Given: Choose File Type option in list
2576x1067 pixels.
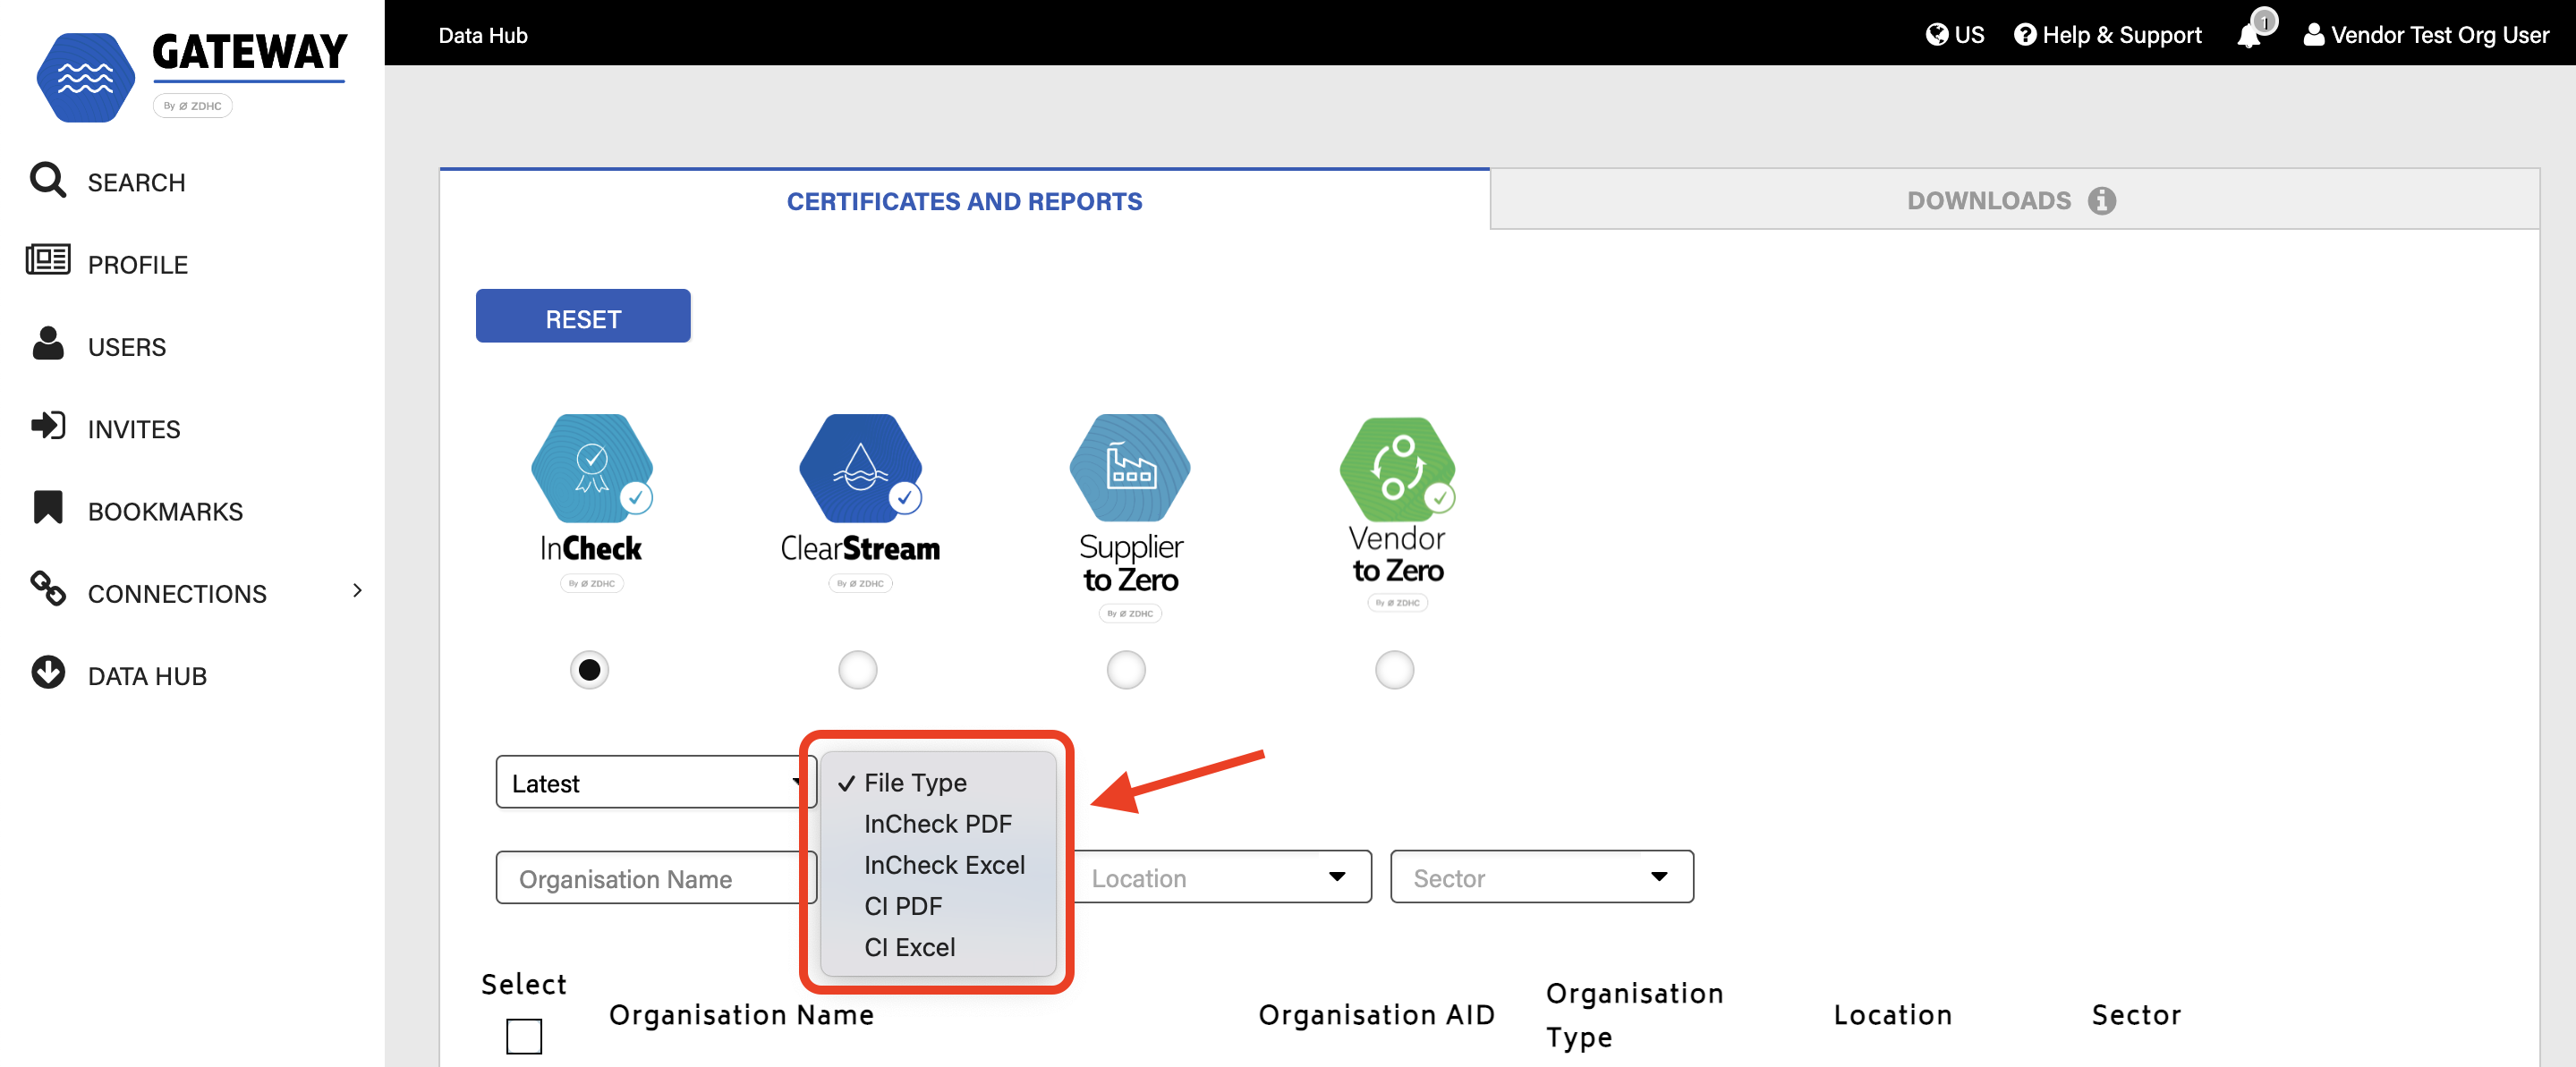Looking at the screenshot, I should [x=937, y=782].
